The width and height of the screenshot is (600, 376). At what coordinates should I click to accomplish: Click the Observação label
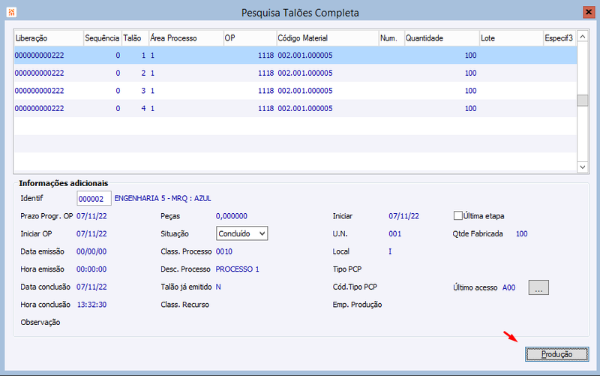point(40,323)
